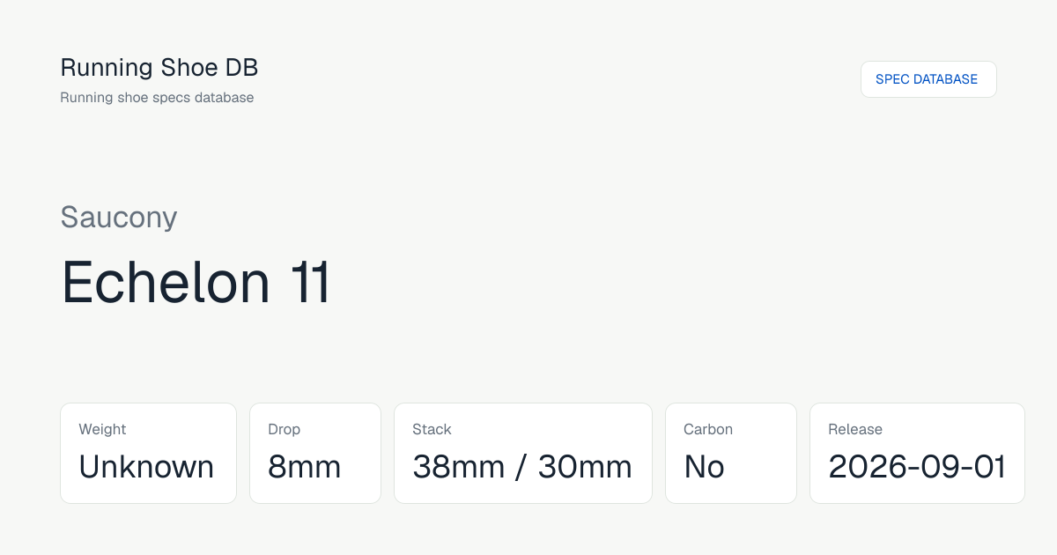Click the Weight label text
The width and height of the screenshot is (1057, 555).
[x=102, y=430]
